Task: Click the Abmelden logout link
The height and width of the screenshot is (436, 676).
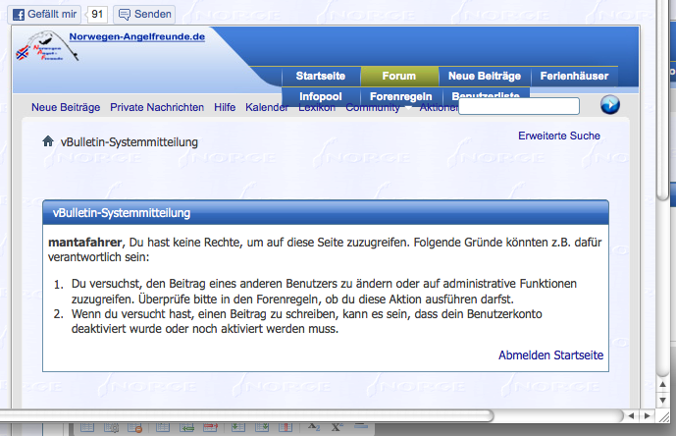Action: [523, 355]
